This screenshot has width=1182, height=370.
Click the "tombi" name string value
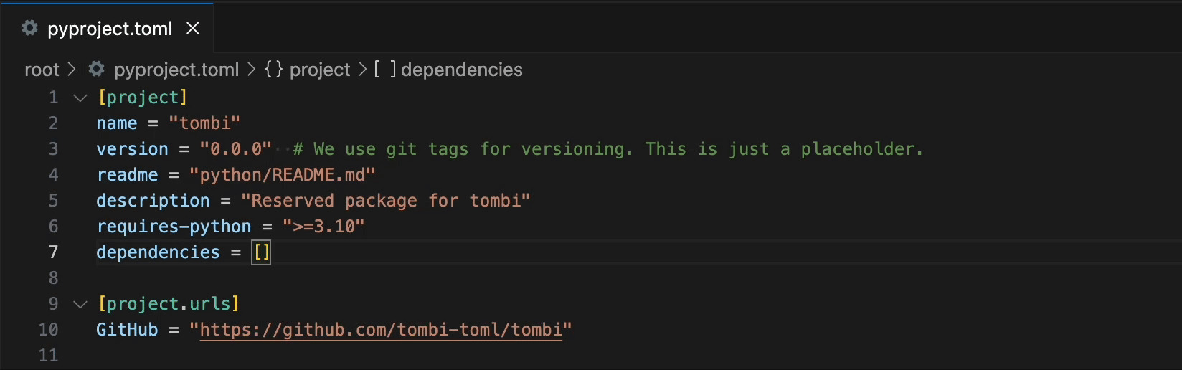pos(204,123)
